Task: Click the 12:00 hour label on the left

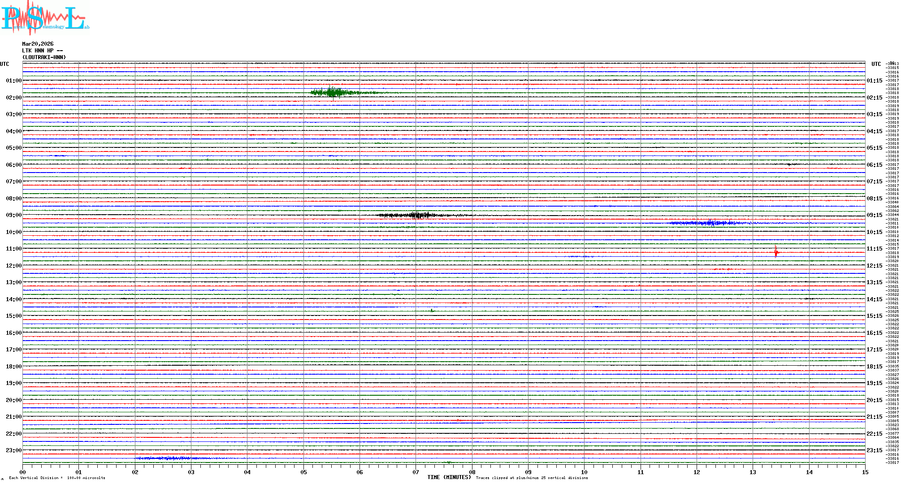Action: tap(13, 266)
